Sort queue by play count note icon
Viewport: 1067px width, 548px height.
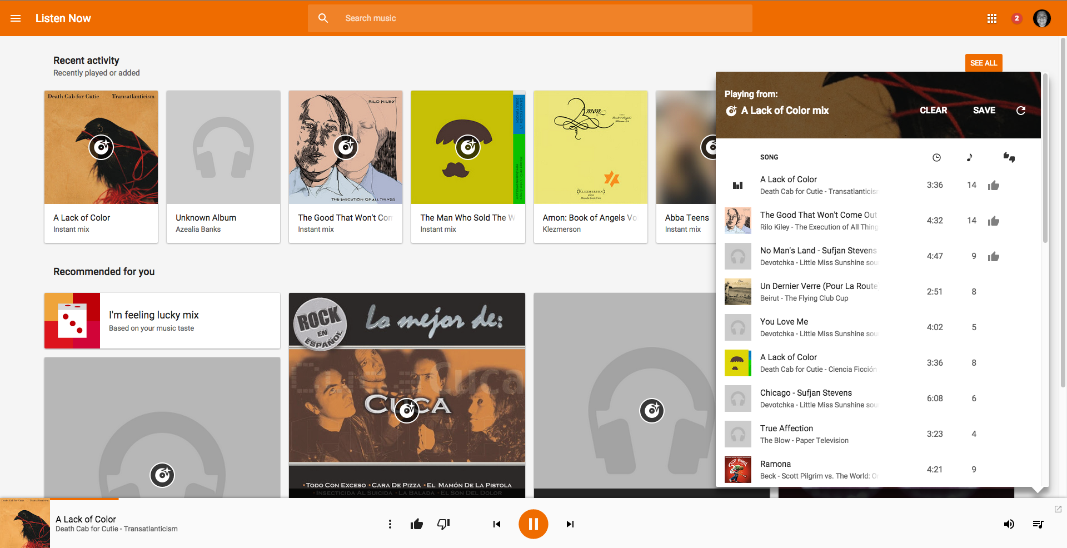(x=970, y=157)
